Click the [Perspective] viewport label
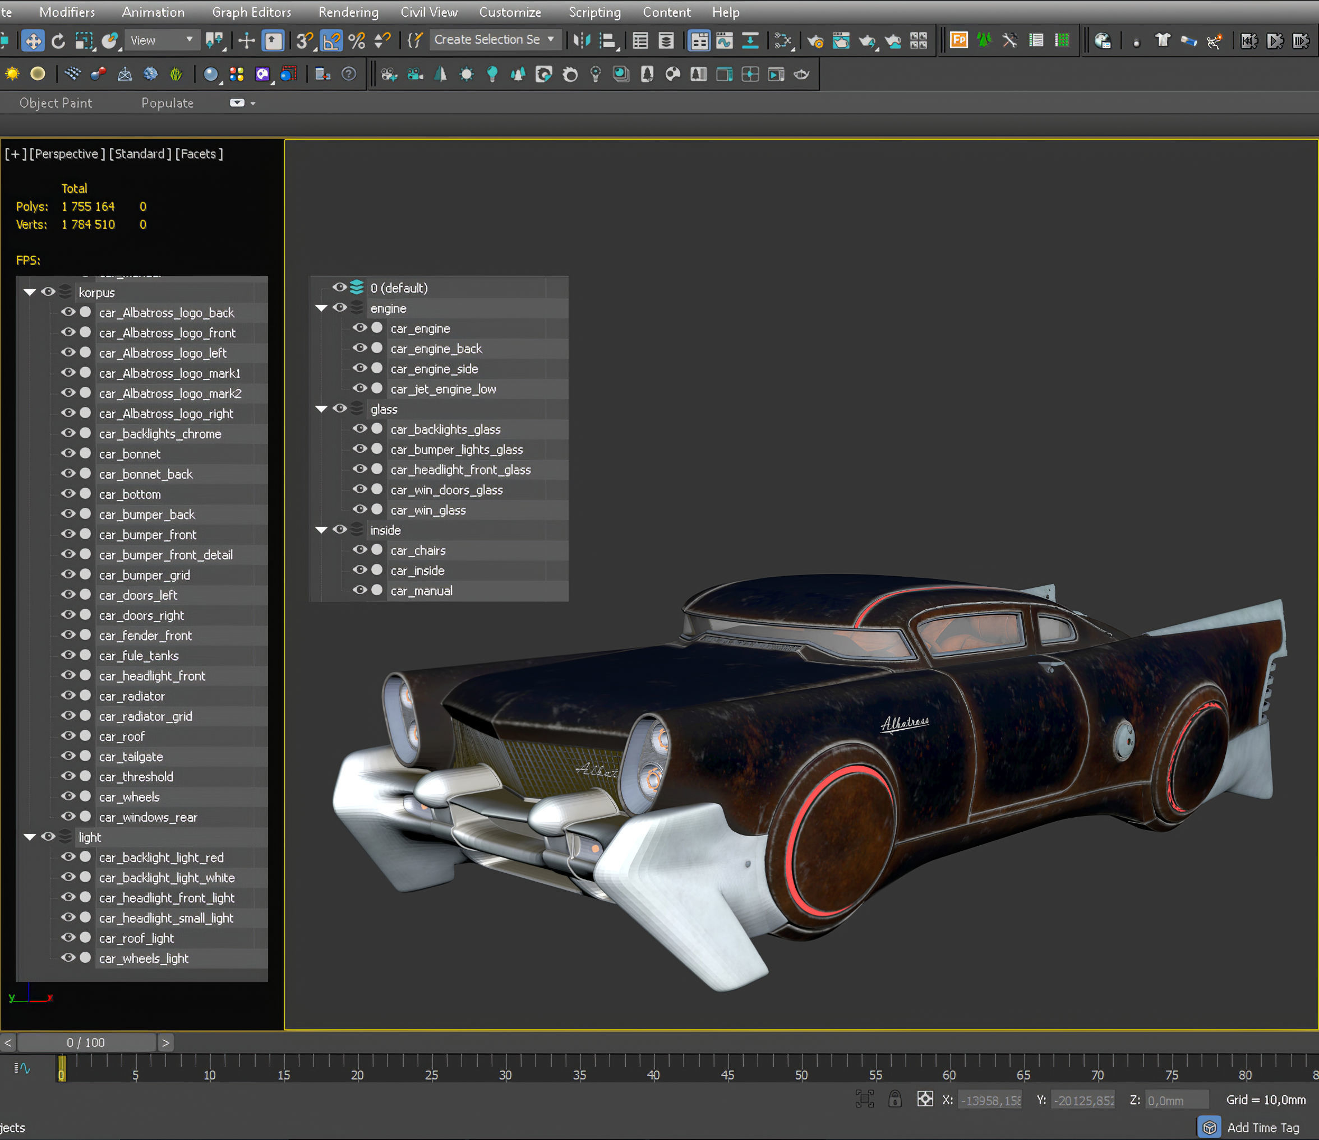Screen dimensions: 1319x1140 (x=67, y=154)
